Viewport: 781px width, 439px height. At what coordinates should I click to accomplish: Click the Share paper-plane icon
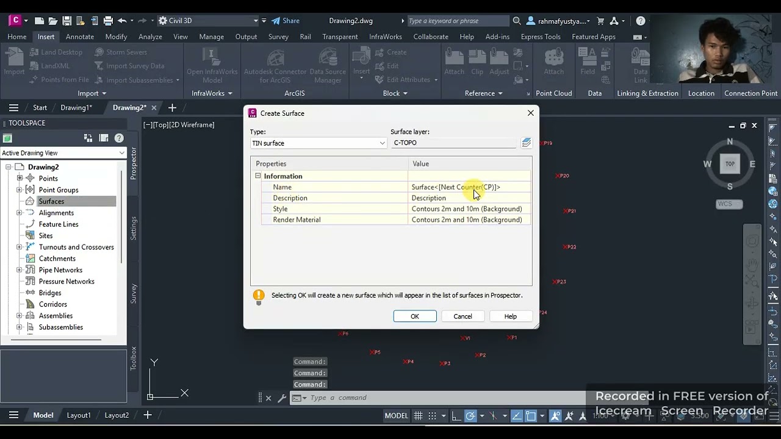click(x=276, y=21)
